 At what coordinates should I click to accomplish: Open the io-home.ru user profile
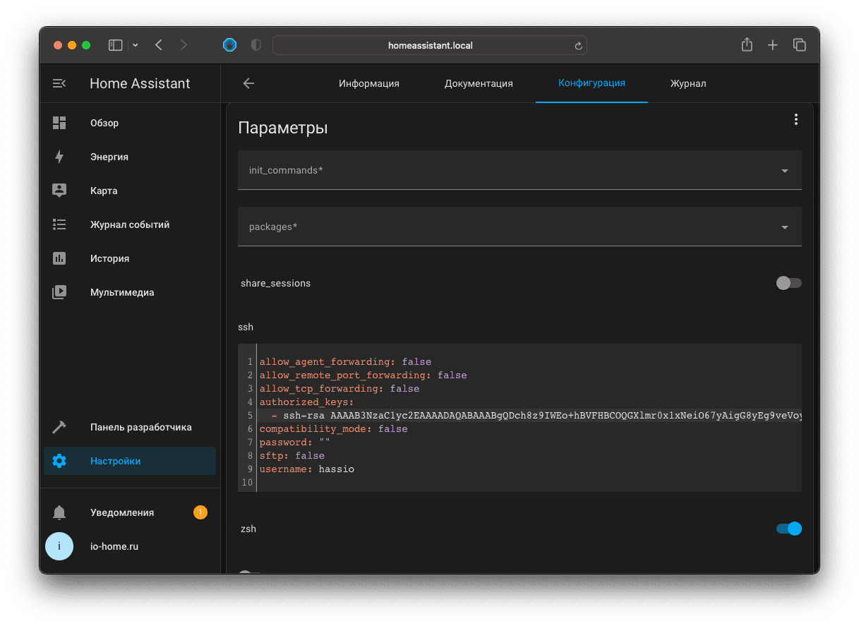coord(113,546)
